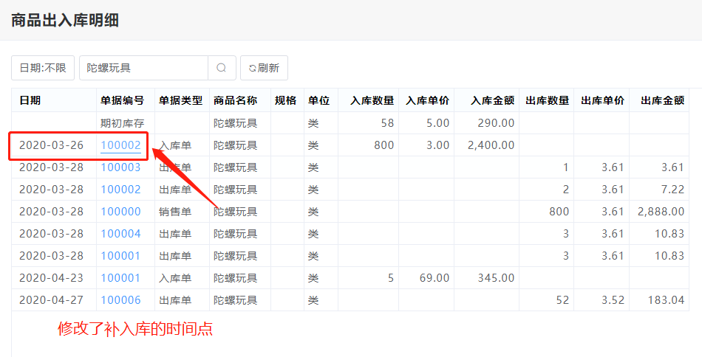This screenshot has width=702, height=357.
Task: Open document link 100003
Action: pyautogui.click(x=120, y=167)
